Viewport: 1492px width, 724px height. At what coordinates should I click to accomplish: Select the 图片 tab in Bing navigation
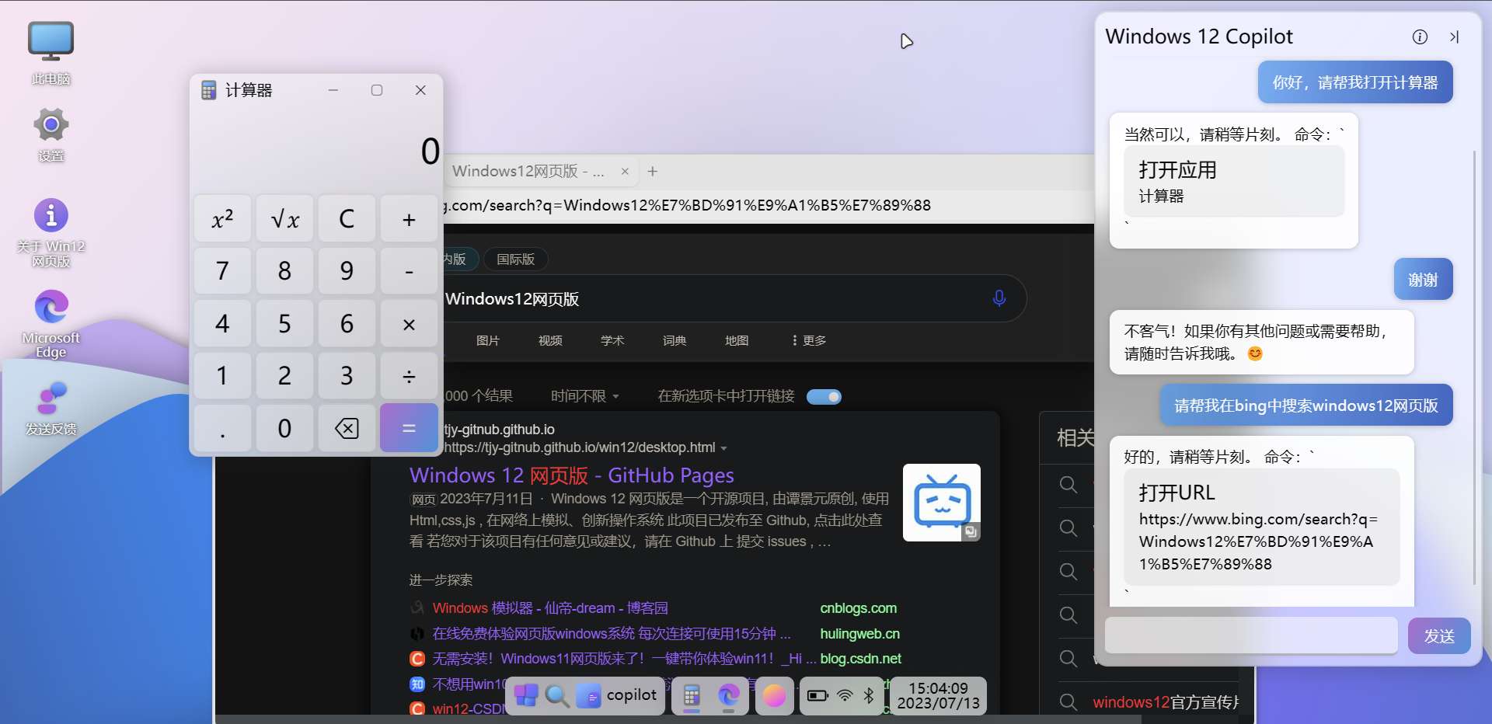[x=488, y=340]
